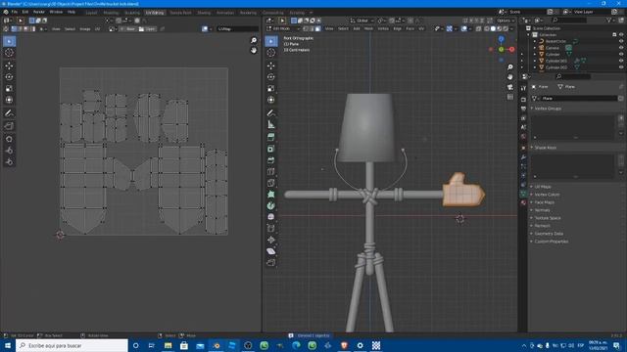Image resolution: width=627 pixels, height=352 pixels.
Task: Click the New image button
Action: coord(128,29)
